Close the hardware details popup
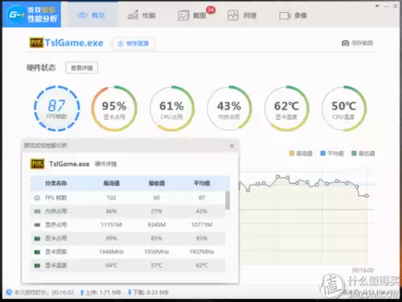 232,145
